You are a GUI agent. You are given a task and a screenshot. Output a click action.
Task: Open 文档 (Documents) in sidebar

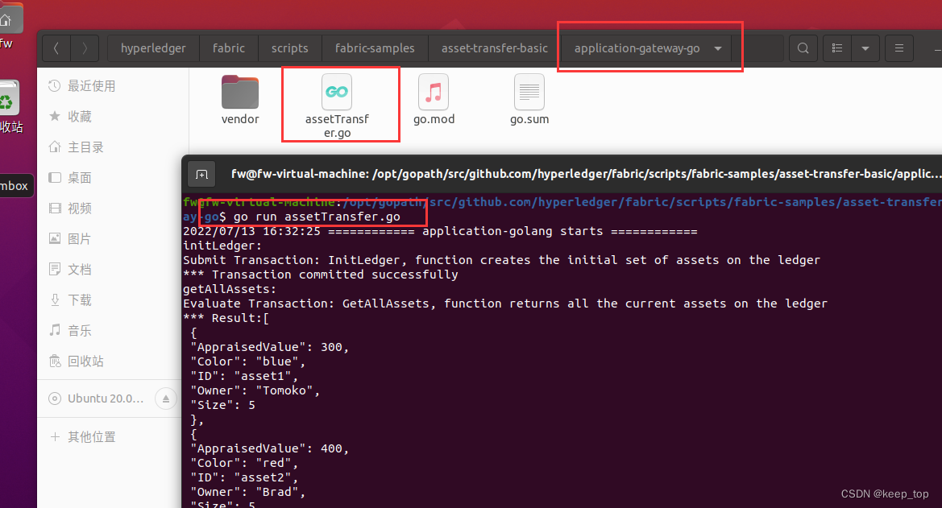click(110, 270)
